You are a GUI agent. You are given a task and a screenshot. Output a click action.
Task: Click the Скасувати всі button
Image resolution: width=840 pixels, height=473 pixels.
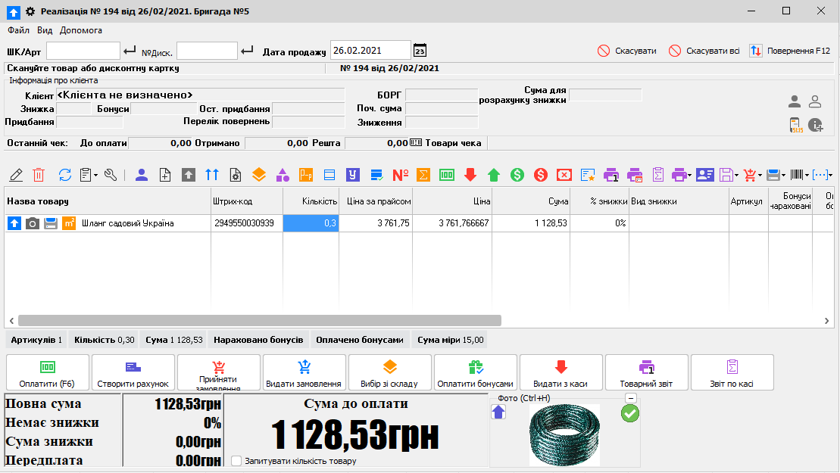(704, 51)
